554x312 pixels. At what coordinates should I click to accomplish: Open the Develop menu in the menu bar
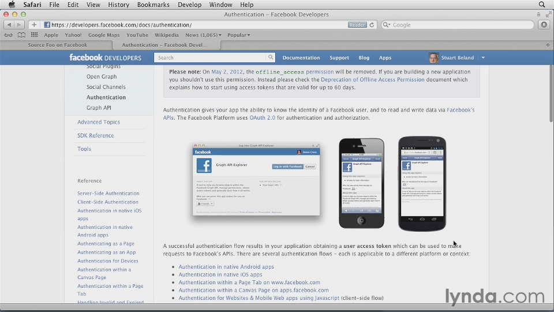coord(189,5)
